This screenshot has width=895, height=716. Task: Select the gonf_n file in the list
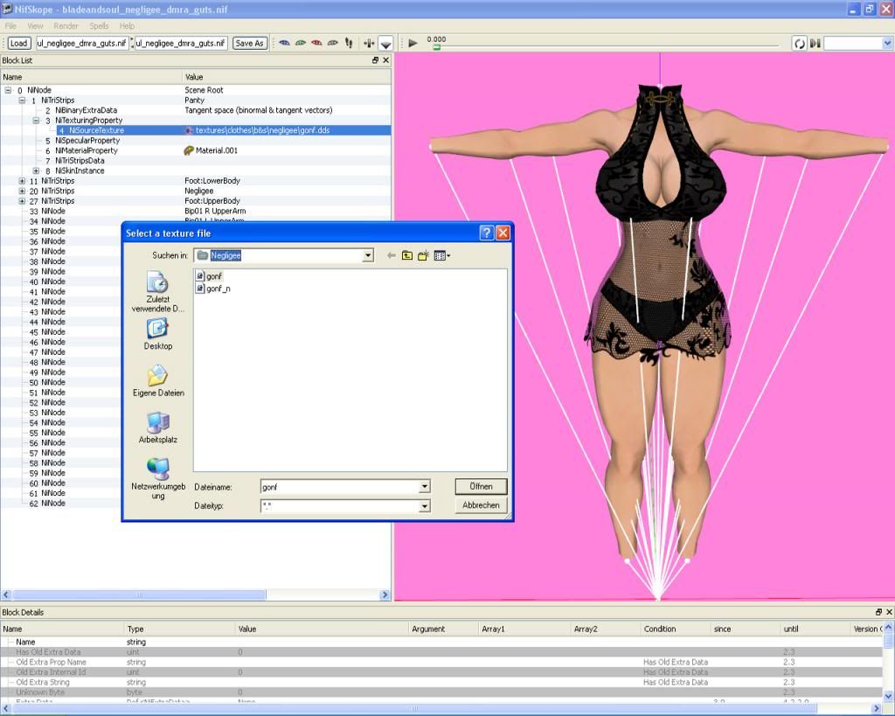218,288
